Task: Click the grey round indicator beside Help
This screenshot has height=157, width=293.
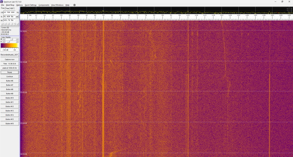Action: 74,5
